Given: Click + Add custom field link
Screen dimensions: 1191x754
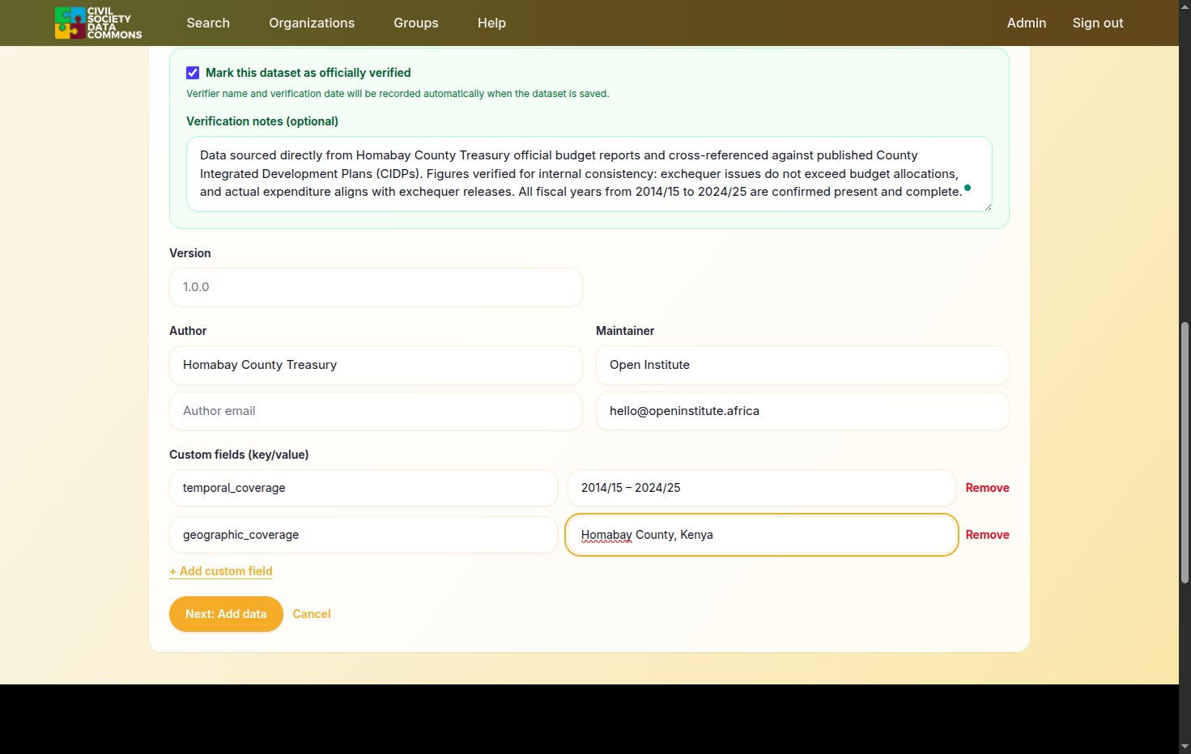Looking at the screenshot, I should [221, 571].
